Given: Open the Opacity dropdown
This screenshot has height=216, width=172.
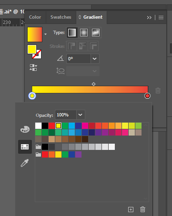Looking at the screenshot, I should (x=81, y=114).
